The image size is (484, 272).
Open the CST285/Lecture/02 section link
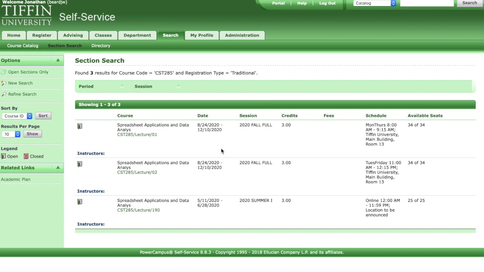[137, 172]
